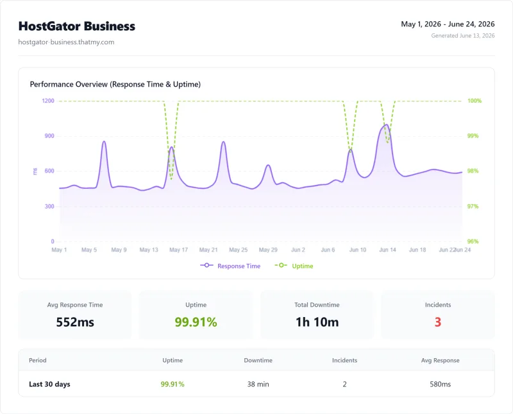Click the Period column header
This screenshot has width=513, height=414.
[x=38, y=360]
